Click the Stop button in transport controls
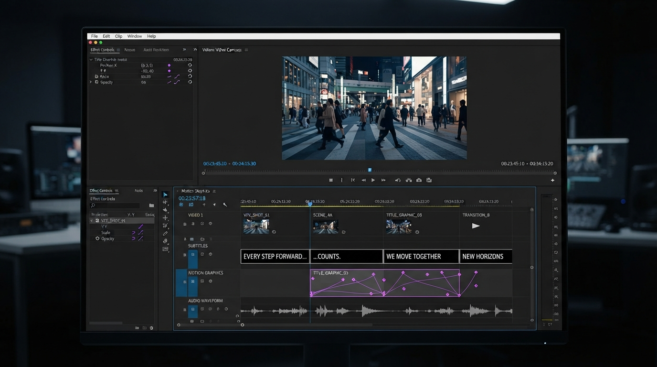Screen dimensions: 657x367 [331, 180]
